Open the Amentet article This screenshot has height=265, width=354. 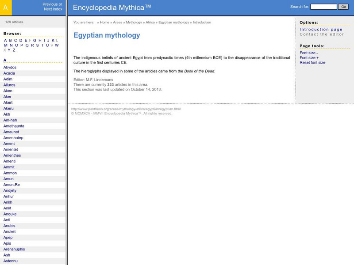pos(10,149)
